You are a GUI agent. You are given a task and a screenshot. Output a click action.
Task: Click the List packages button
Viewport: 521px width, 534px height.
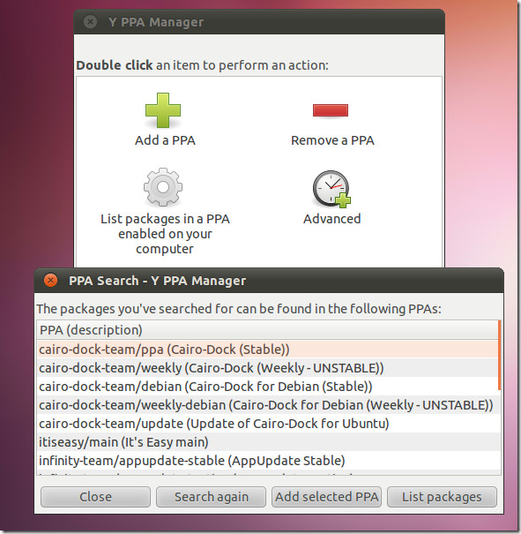pyautogui.click(x=442, y=497)
